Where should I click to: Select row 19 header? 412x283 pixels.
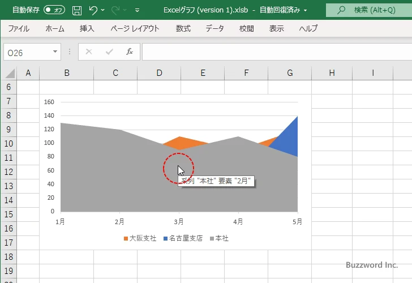pos(8,271)
